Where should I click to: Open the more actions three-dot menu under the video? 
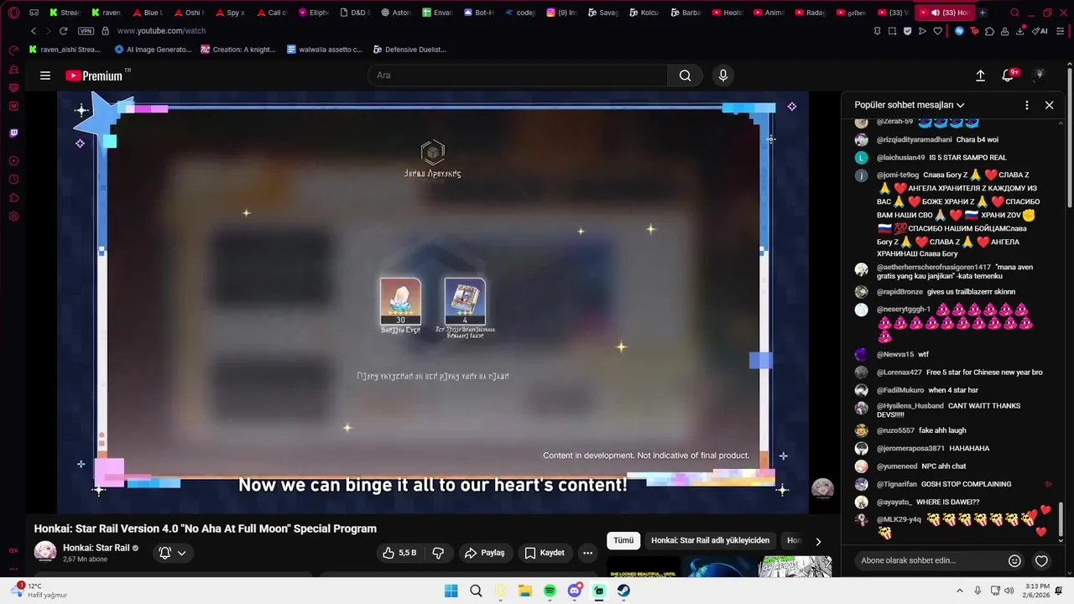coord(587,553)
